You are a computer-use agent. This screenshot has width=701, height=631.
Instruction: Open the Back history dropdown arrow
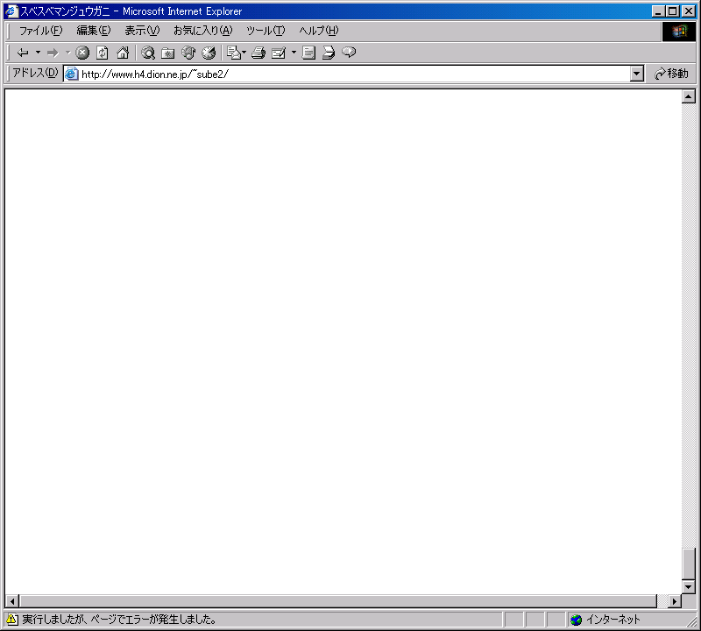click(38, 53)
